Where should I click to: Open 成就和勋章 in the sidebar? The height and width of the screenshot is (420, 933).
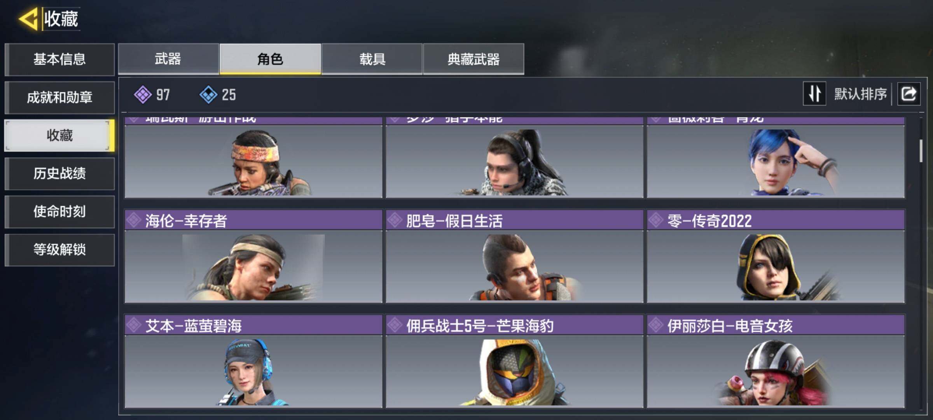point(59,97)
